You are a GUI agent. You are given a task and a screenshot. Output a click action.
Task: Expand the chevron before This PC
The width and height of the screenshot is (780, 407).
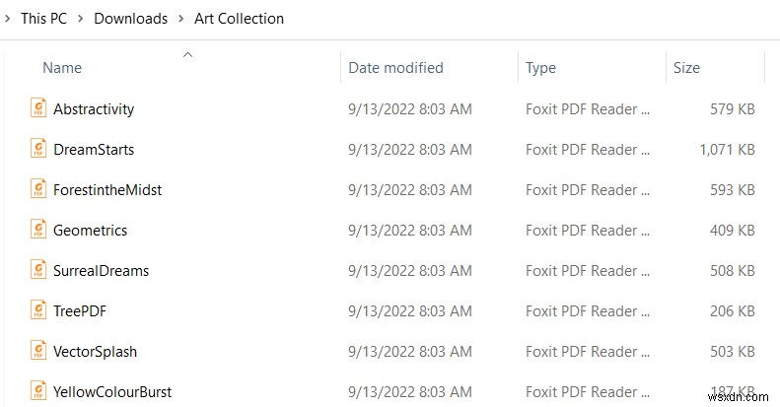8,19
